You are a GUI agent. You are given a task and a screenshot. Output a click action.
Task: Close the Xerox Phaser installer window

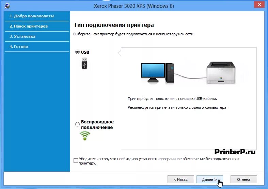[x=259, y=5]
